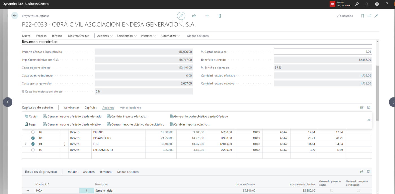Viewport: 395px width, 194px height.
Task: Create a new record with plus icon
Action: [207, 16]
